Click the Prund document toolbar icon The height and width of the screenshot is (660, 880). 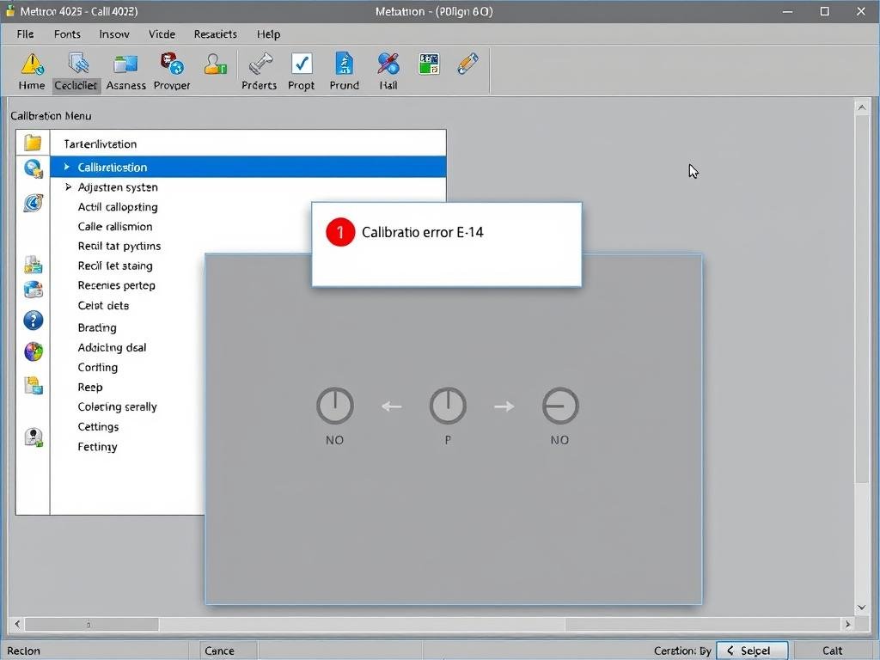[x=344, y=65]
